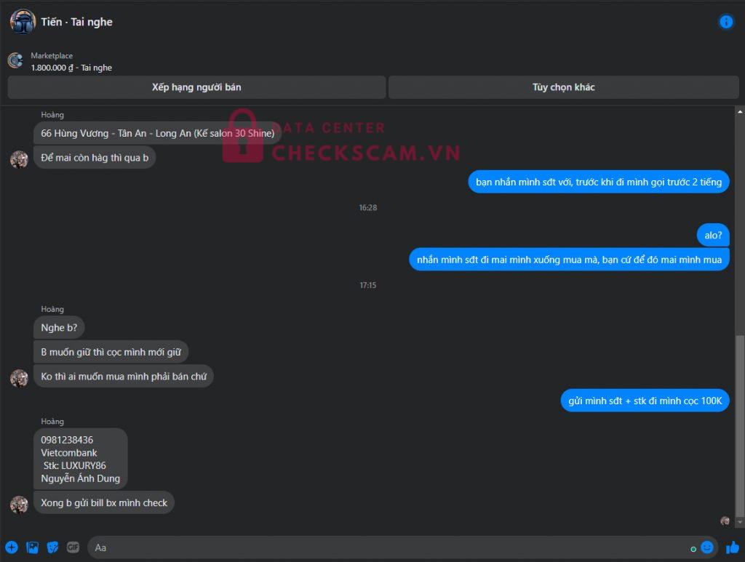Click the scrollbar down arrow
Viewport: 745px width, 562px height.
coord(740,522)
